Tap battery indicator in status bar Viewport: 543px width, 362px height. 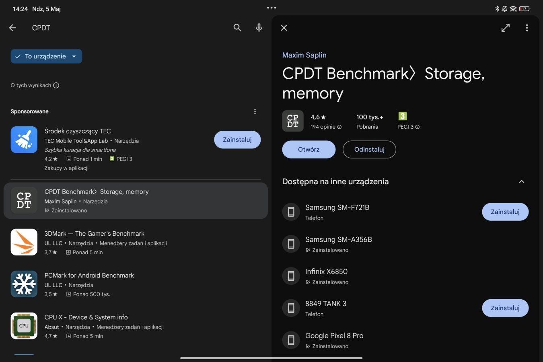point(524,9)
